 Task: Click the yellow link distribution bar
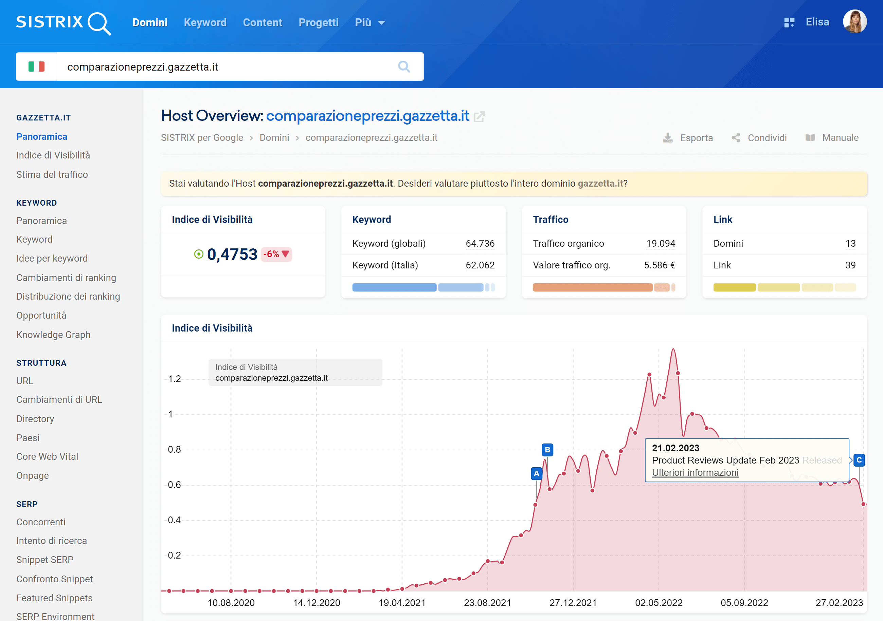point(784,287)
